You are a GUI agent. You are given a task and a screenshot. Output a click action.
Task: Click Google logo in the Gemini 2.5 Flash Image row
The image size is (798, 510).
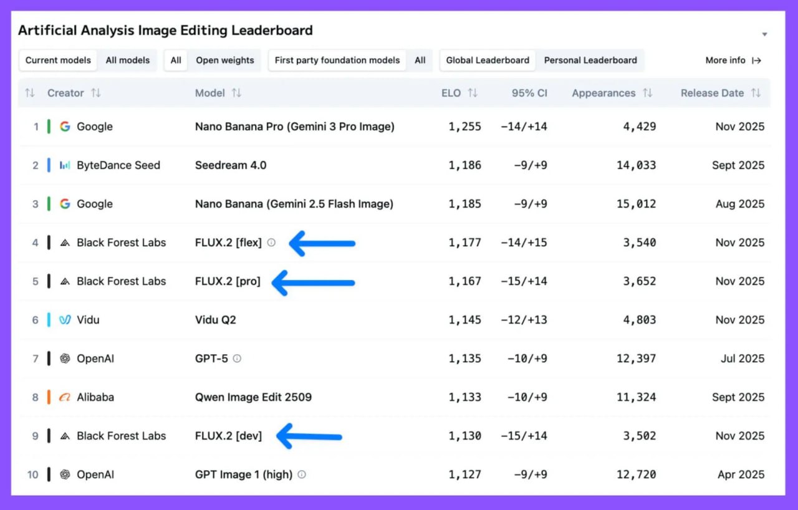click(65, 204)
